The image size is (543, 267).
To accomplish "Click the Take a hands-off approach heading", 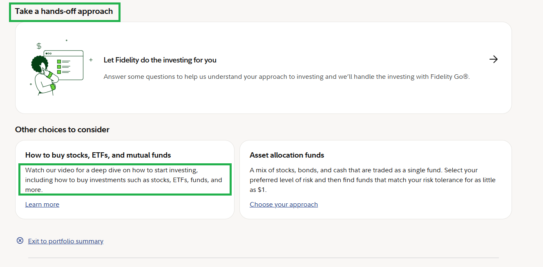I will [64, 11].
